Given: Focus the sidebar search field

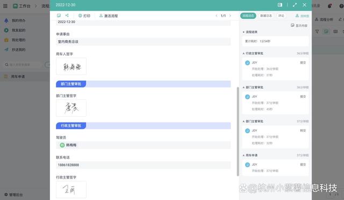Looking at the screenshot, I should [x=23, y=65].
